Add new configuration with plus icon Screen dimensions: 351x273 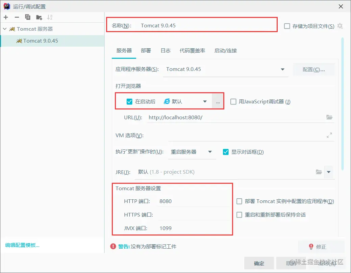pyautogui.click(x=6, y=17)
